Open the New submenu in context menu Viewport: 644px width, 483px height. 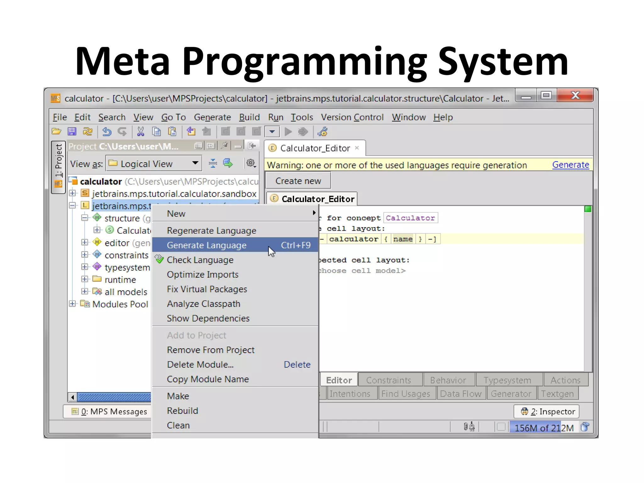pos(235,214)
